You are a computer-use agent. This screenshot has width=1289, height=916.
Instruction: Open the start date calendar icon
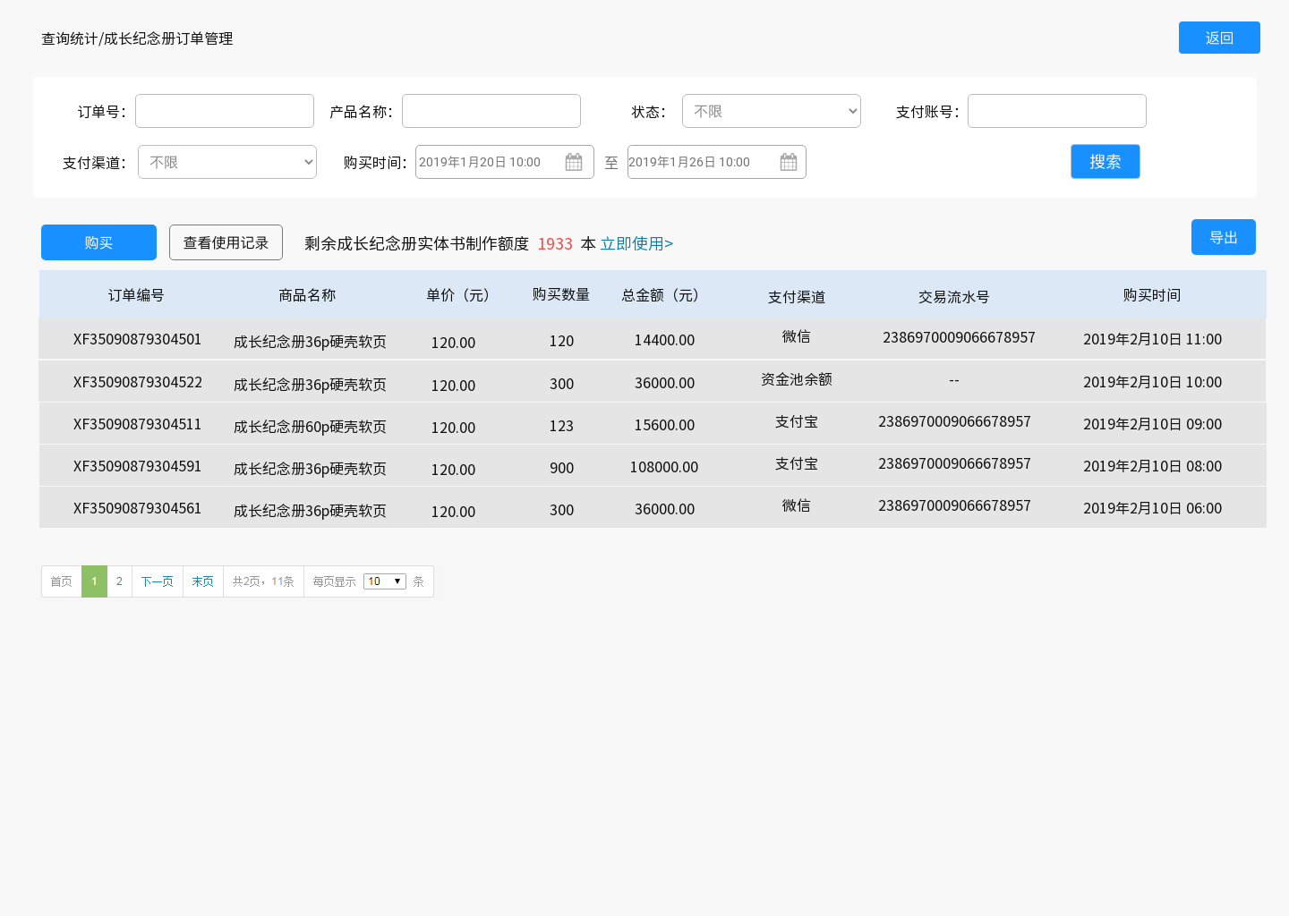[x=574, y=162]
